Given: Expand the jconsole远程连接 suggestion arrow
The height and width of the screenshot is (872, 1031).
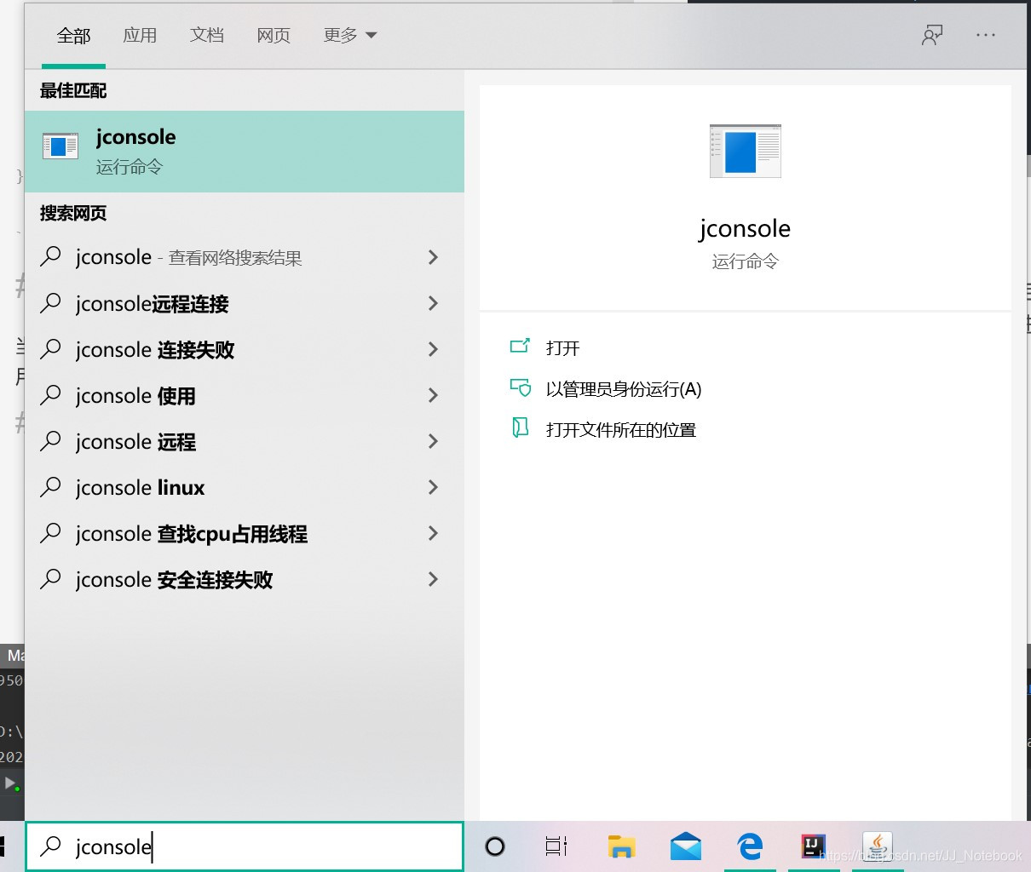Looking at the screenshot, I should tap(433, 303).
